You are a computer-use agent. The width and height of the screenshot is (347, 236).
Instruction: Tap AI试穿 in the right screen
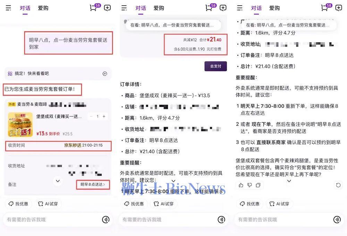click(279, 204)
